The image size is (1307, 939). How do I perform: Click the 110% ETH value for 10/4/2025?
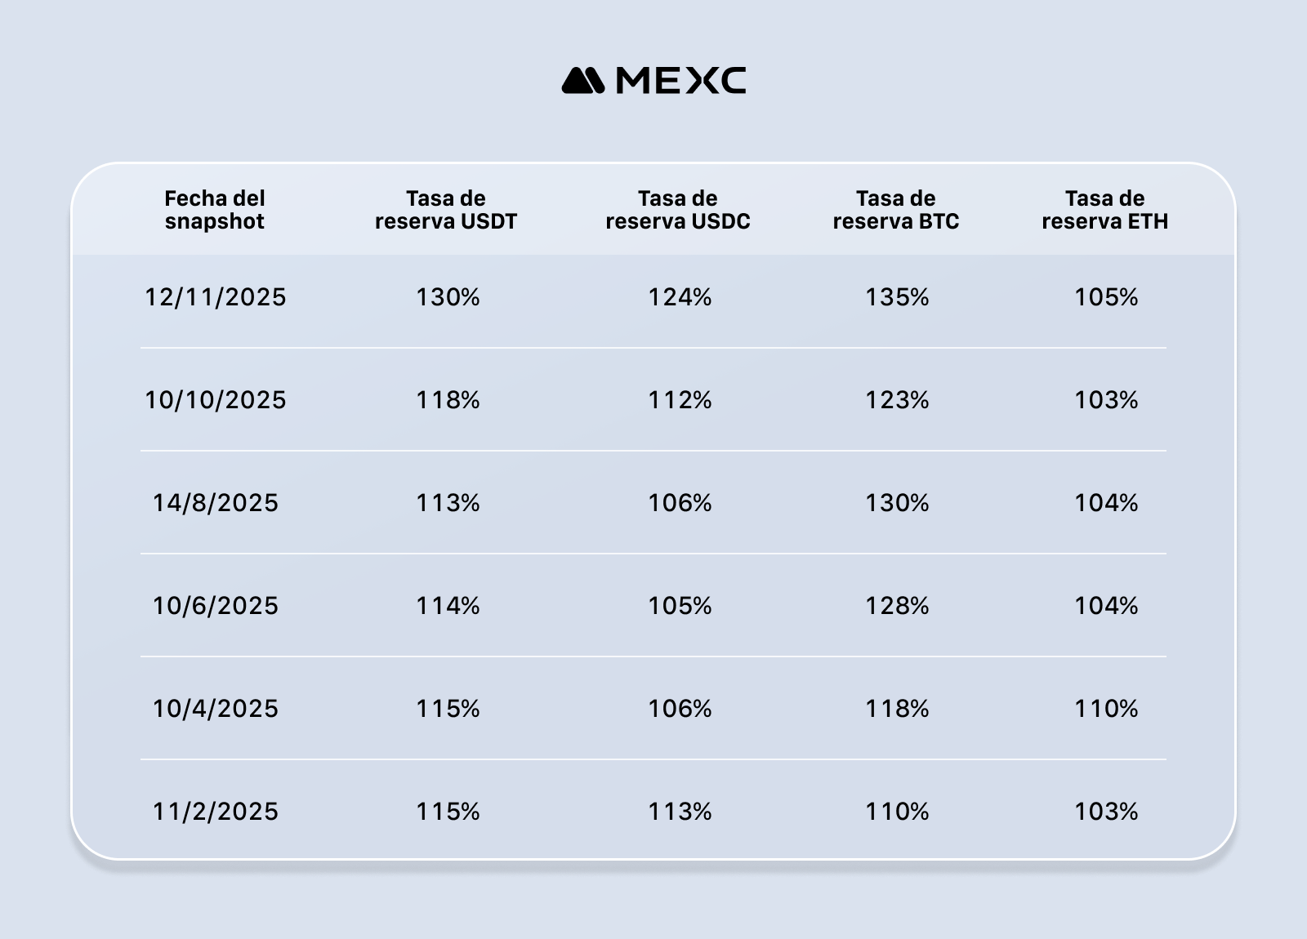pyautogui.click(x=1106, y=709)
